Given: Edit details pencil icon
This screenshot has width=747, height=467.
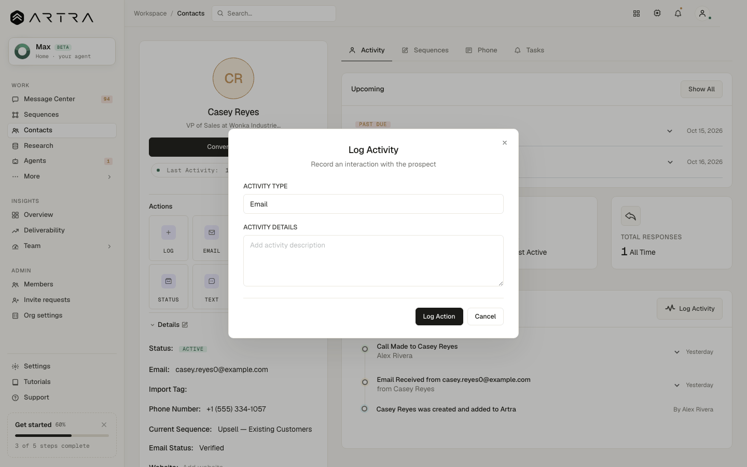Looking at the screenshot, I should [x=185, y=325].
